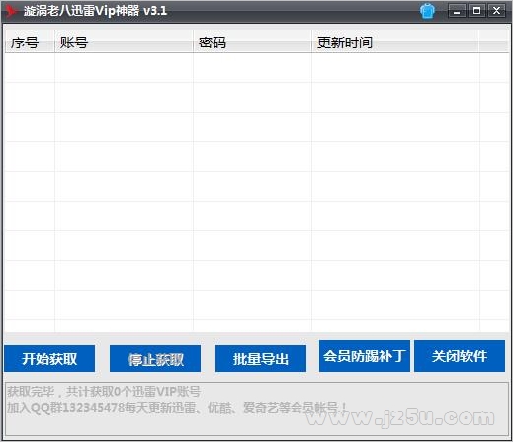
Task: Click the status text 获取完毕，共计获取0个迅雷VIP账号
Action: [104, 392]
